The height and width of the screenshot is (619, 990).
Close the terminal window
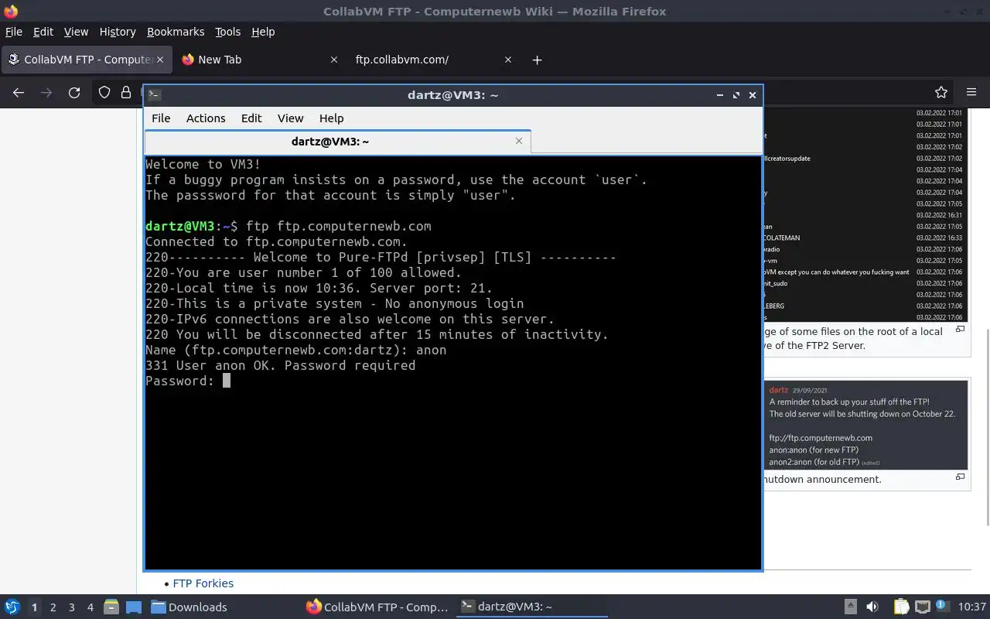(752, 95)
